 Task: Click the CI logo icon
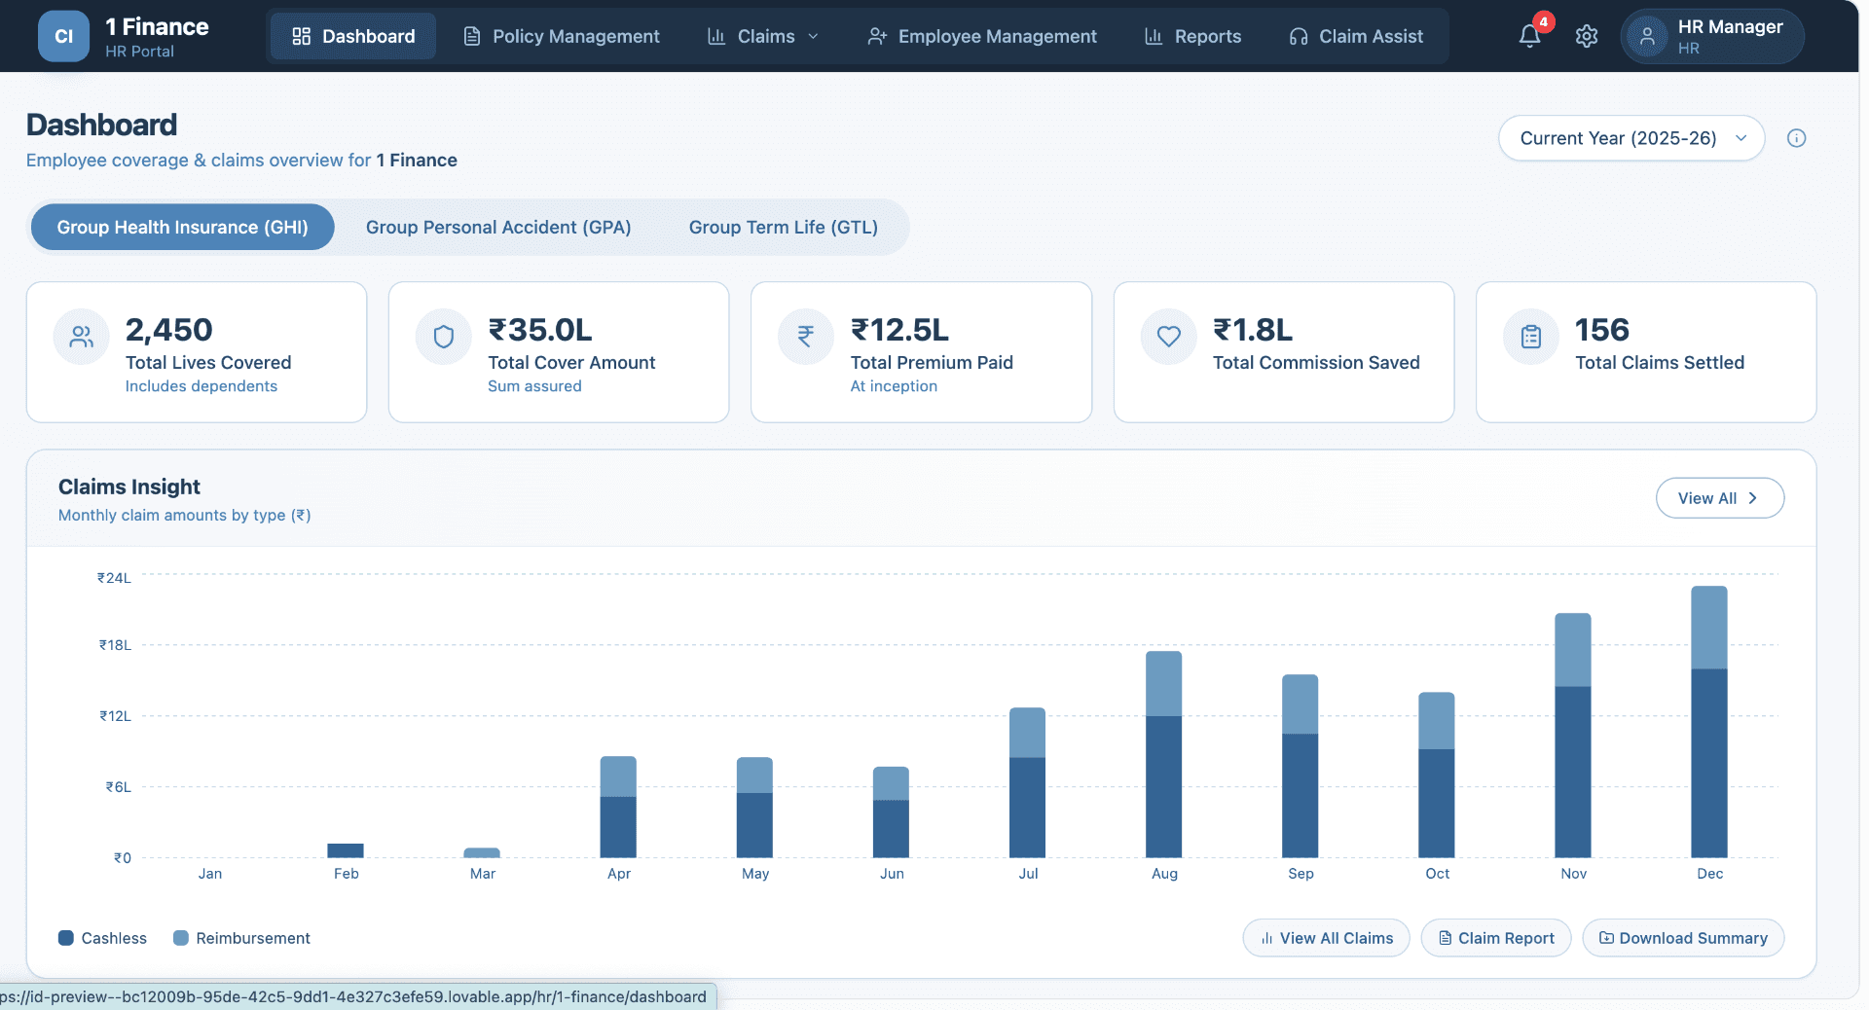click(x=63, y=37)
